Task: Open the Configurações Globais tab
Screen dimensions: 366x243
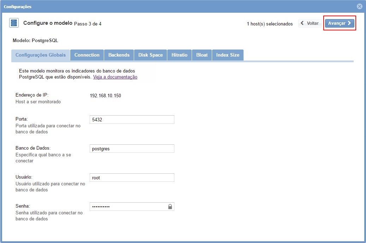Action: [x=41, y=55]
